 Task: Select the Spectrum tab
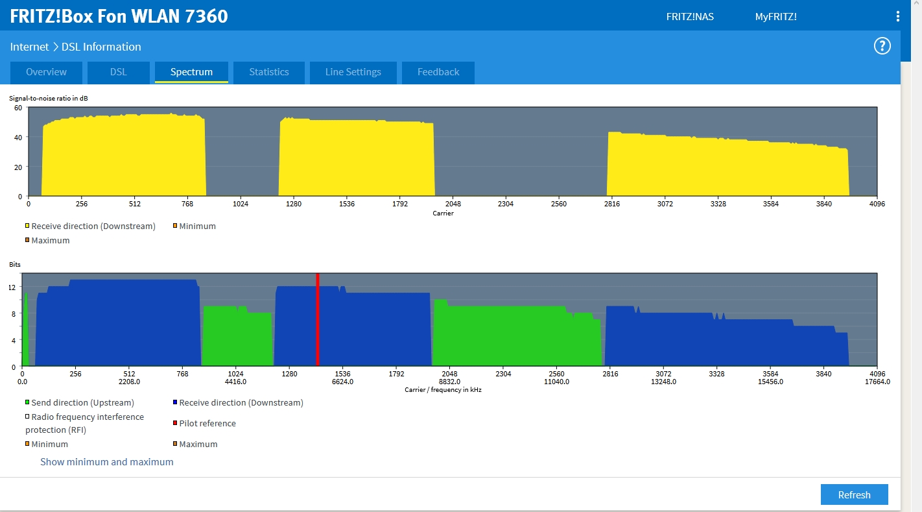point(191,72)
